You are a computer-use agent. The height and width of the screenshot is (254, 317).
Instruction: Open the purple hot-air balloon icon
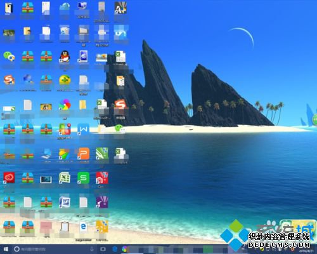pyautogui.click(x=102, y=202)
